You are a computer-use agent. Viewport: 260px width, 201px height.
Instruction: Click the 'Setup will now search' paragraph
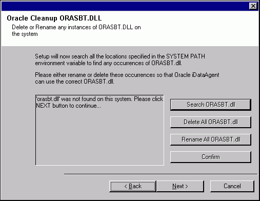(x=120, y=59)
